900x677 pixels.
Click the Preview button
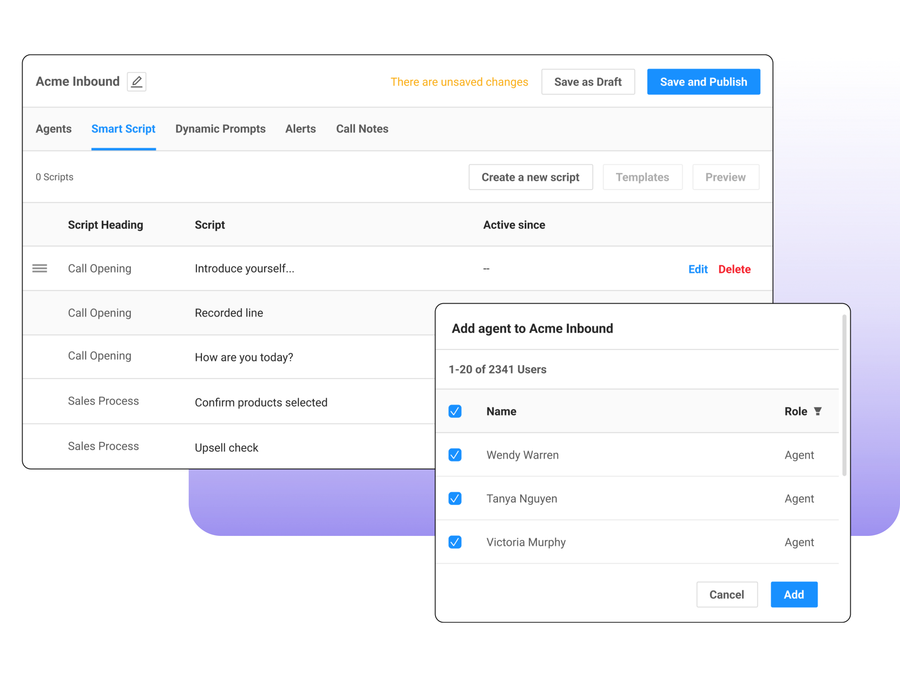coord(725,177)
